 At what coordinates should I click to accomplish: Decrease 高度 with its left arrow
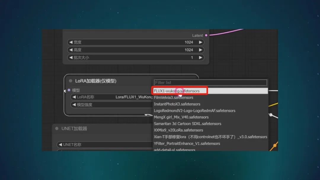click(71, 50)
